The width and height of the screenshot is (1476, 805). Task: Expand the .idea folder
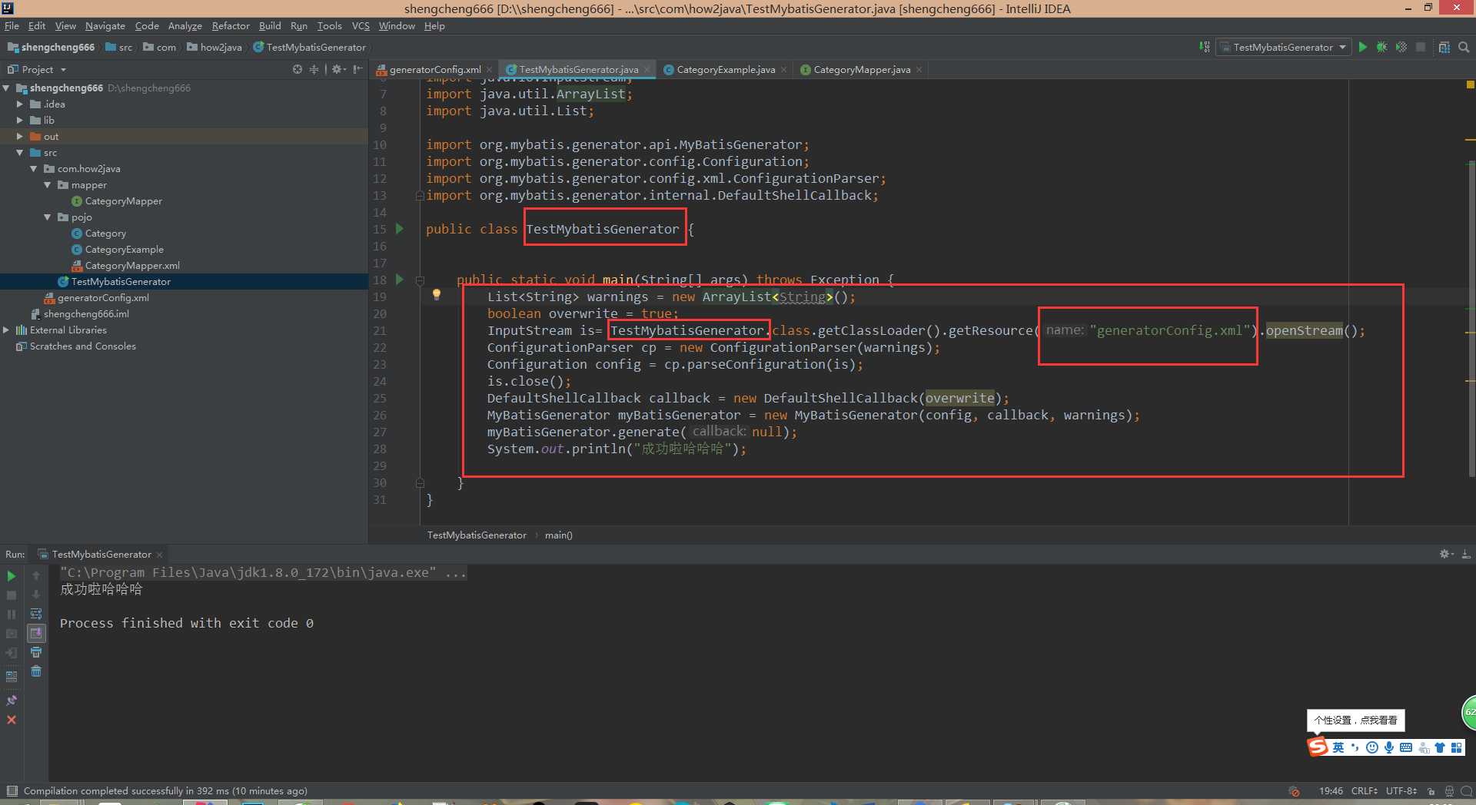tap(20, 104)
